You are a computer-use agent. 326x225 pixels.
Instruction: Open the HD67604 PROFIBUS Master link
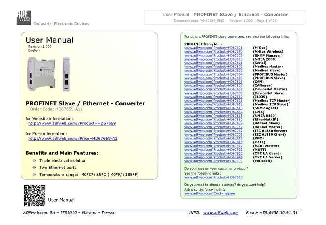[x=213, y=74]
